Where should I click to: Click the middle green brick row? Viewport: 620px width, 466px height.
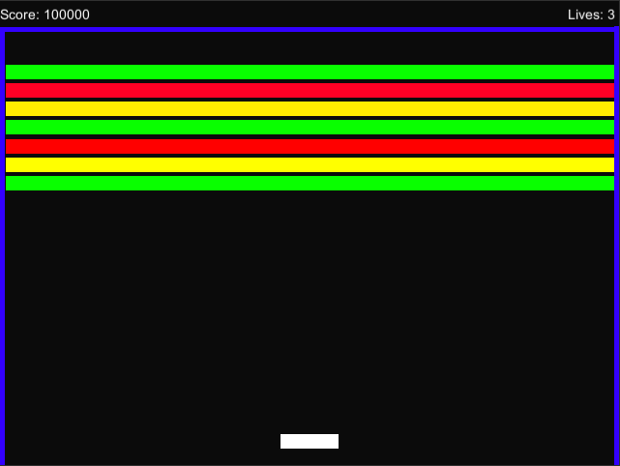pyautogui.click(x=310, y=128)
